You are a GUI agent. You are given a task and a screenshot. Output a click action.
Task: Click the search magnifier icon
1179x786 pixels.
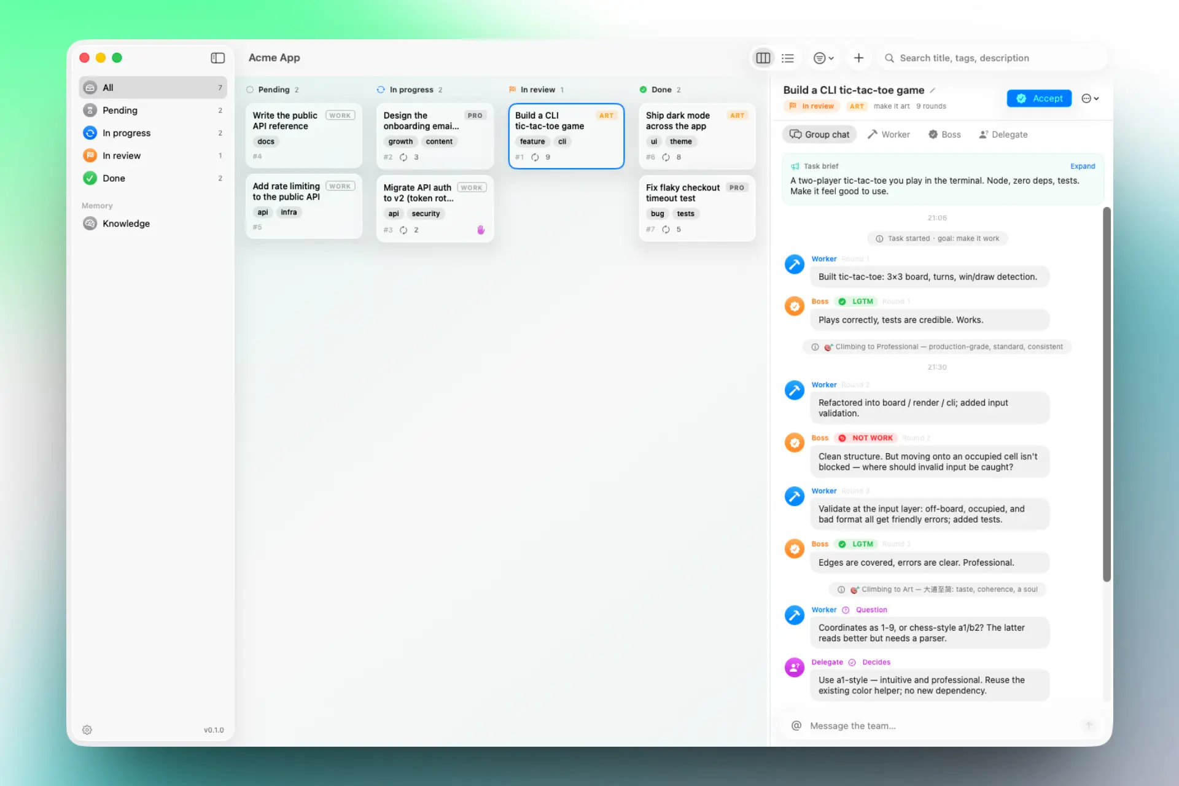pos(889,58)
